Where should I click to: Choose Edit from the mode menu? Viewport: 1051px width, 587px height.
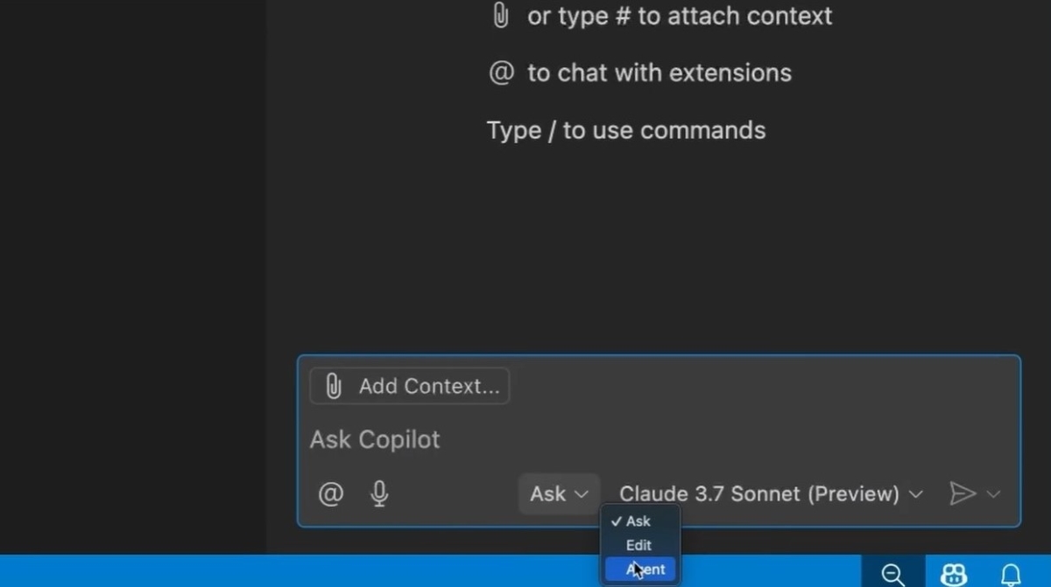coord(638,545)
